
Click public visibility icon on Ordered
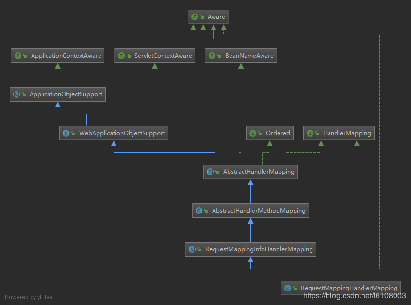click(x=260, y=133)
